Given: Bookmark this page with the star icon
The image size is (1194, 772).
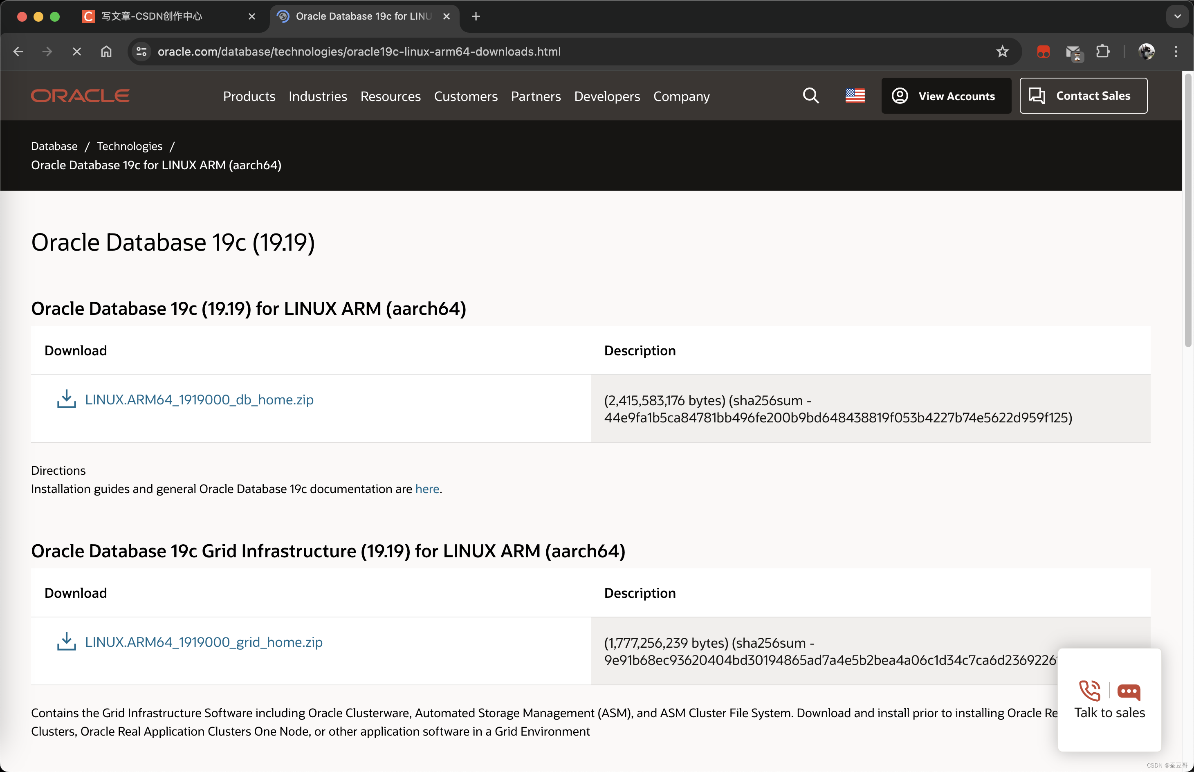Looking at the screenshot, I should pos(1003,52).
